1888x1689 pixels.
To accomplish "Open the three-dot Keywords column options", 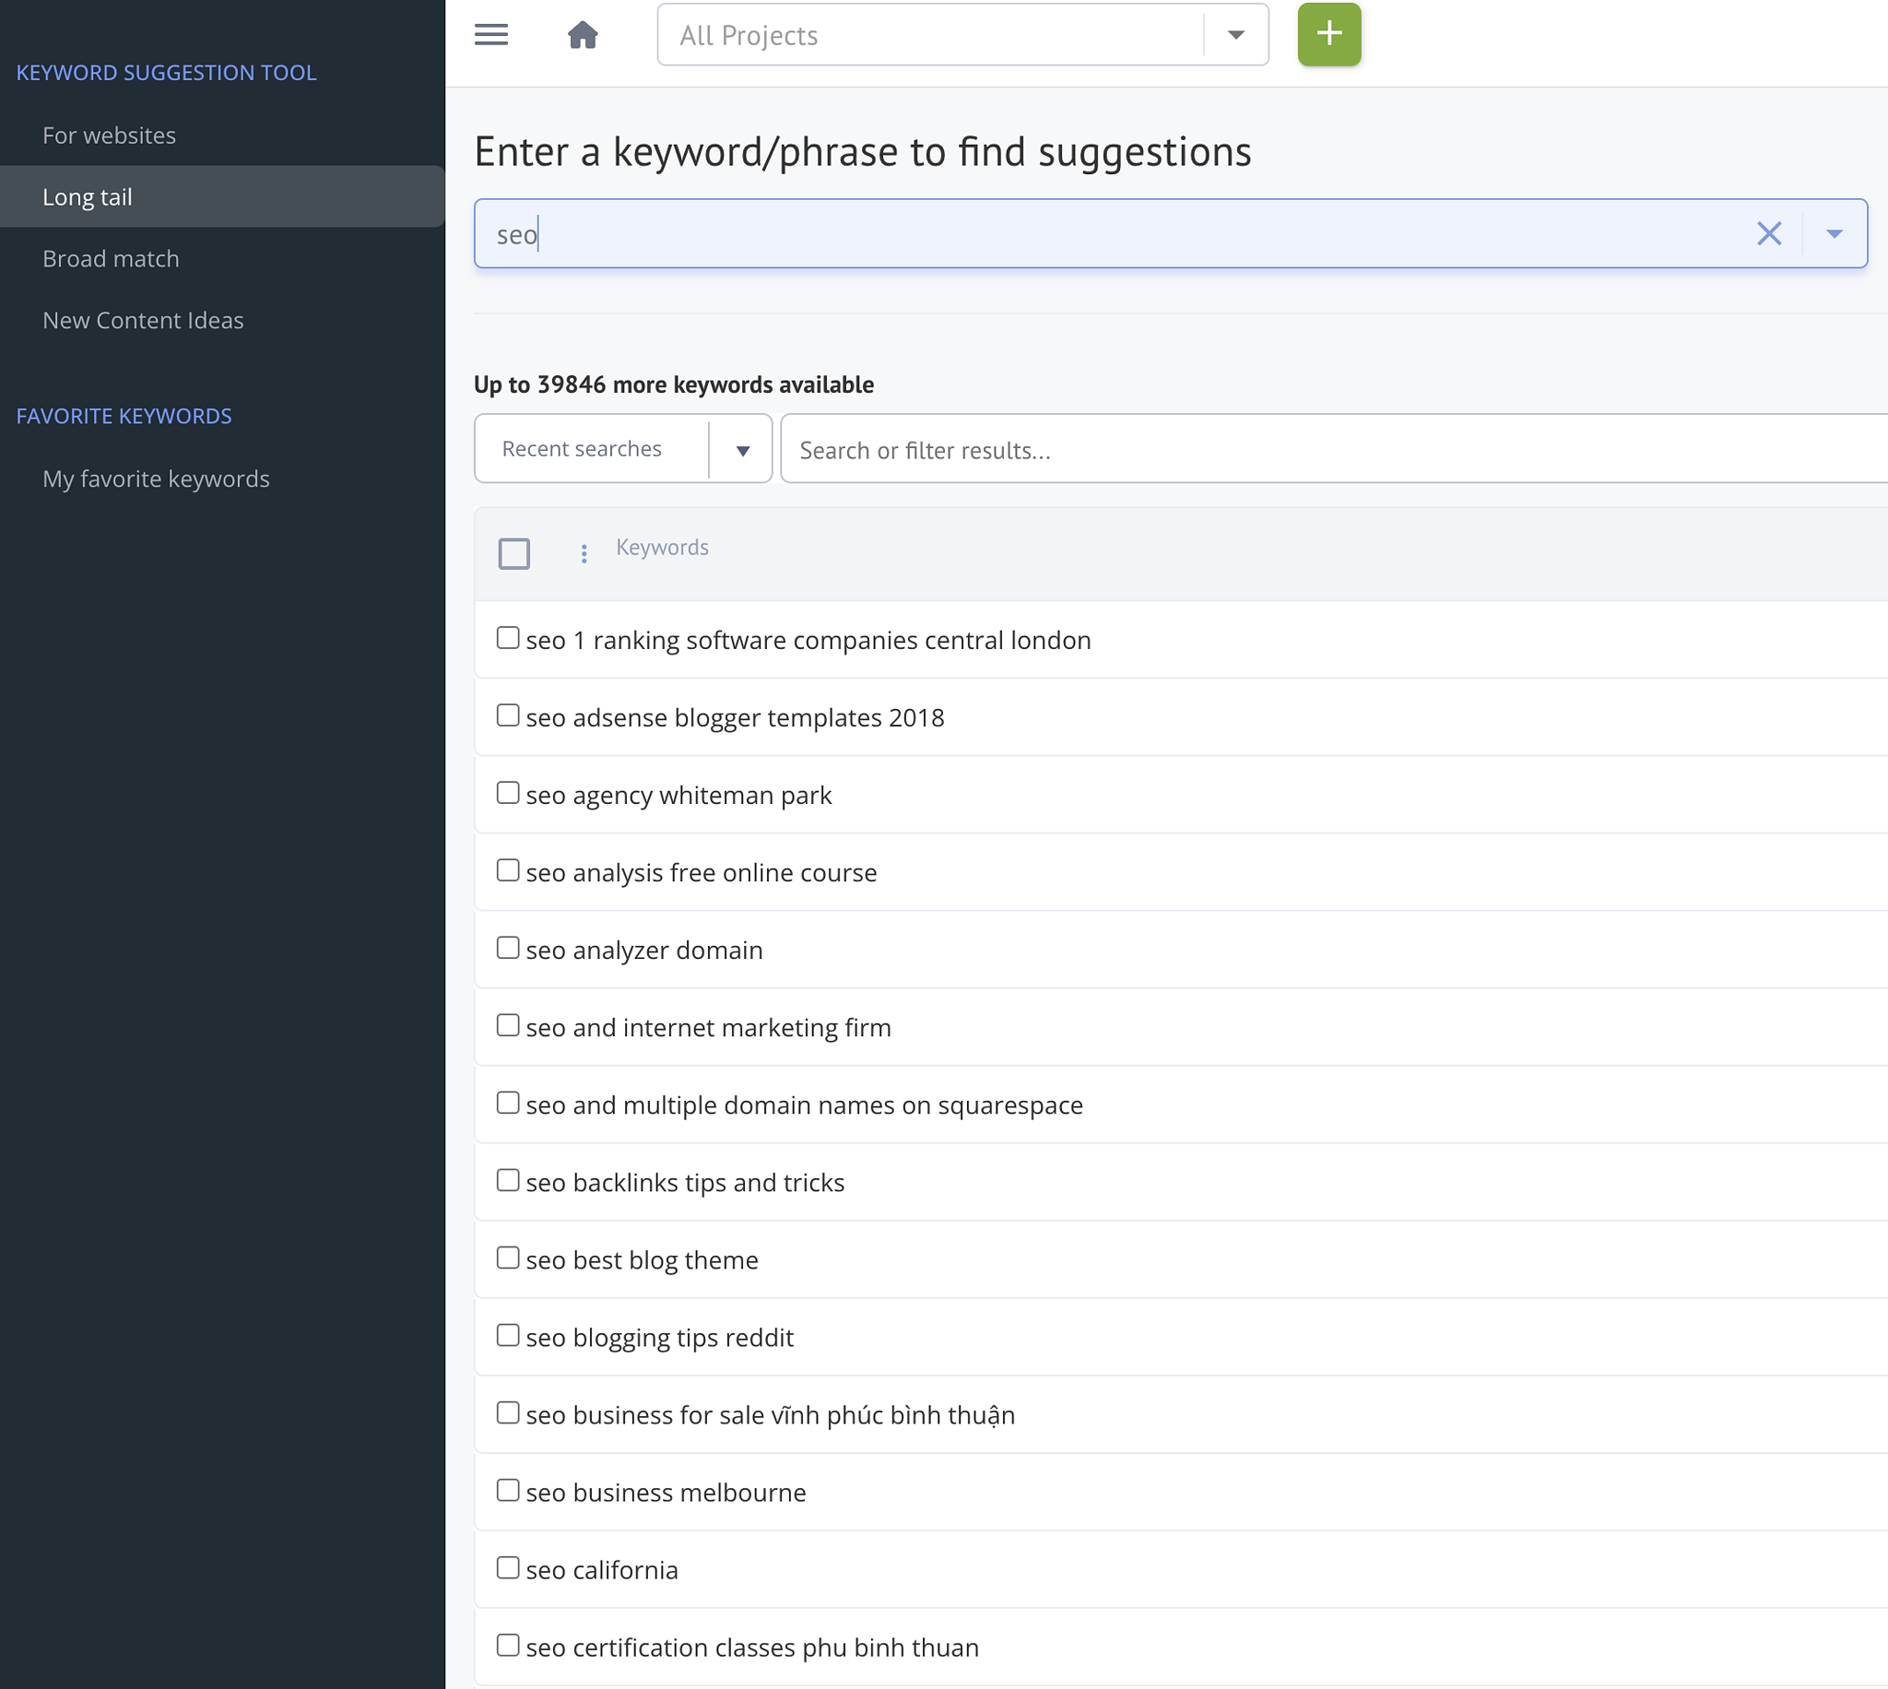I will click(x=584, y=553).
